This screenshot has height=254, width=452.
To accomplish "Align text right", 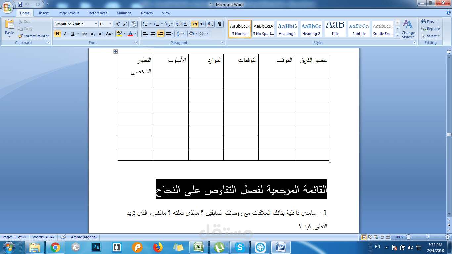I will [x=160, y=34].
